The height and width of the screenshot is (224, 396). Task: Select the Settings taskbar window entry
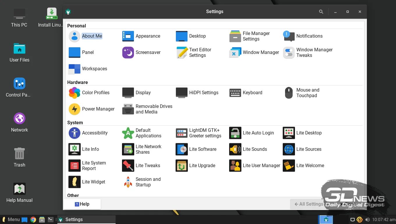(x=86, y=220)
